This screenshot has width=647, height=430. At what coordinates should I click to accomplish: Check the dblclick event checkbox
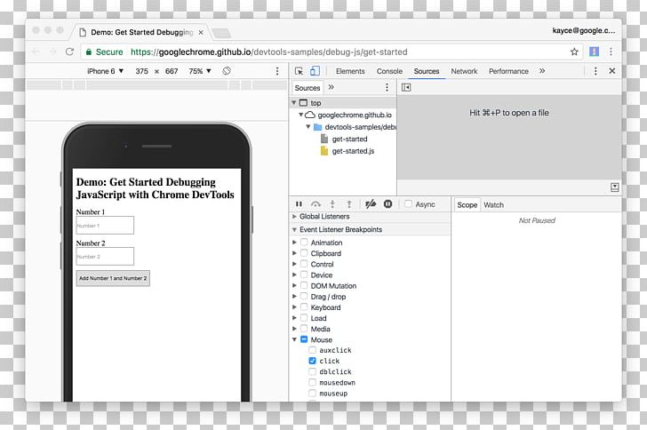(312, 371)
